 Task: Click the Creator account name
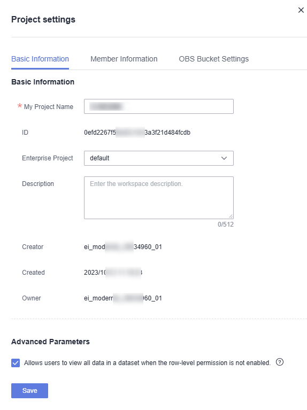tap(123, 247)
